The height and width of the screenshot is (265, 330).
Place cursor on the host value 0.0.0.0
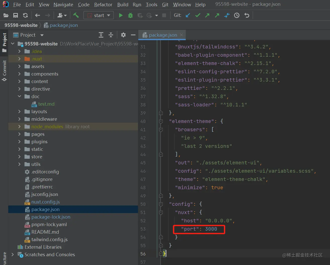click(218, 221)
